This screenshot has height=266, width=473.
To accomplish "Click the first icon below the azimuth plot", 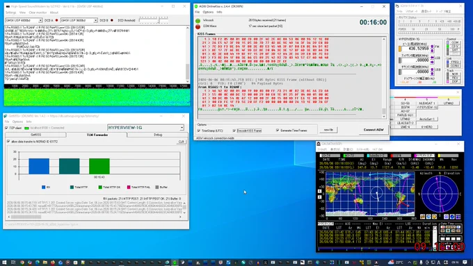I will pyautogui.click(x=423, y=217).
